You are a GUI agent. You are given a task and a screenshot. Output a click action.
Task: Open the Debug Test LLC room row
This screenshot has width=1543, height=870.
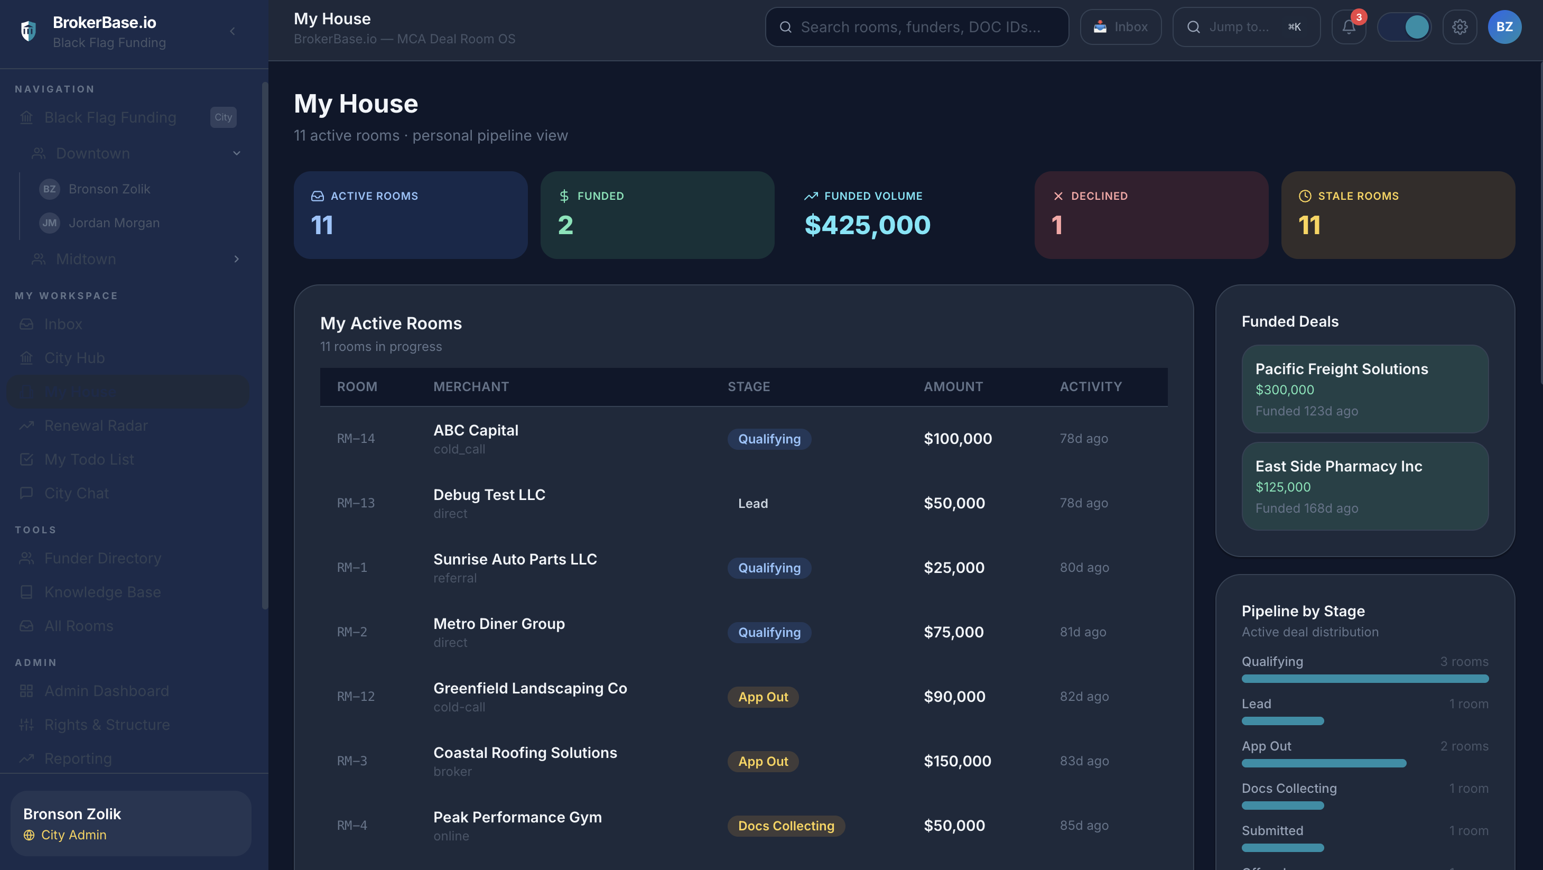point(743,503)
